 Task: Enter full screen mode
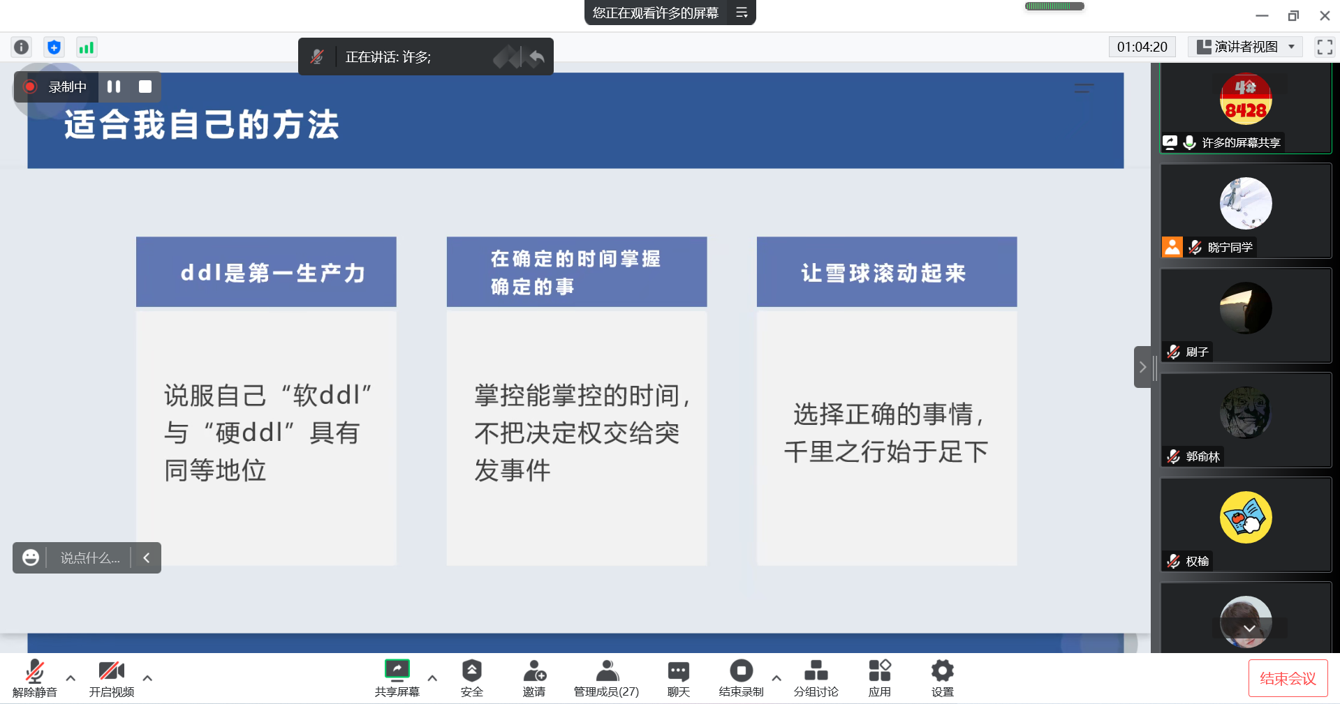coord(1325,47)
